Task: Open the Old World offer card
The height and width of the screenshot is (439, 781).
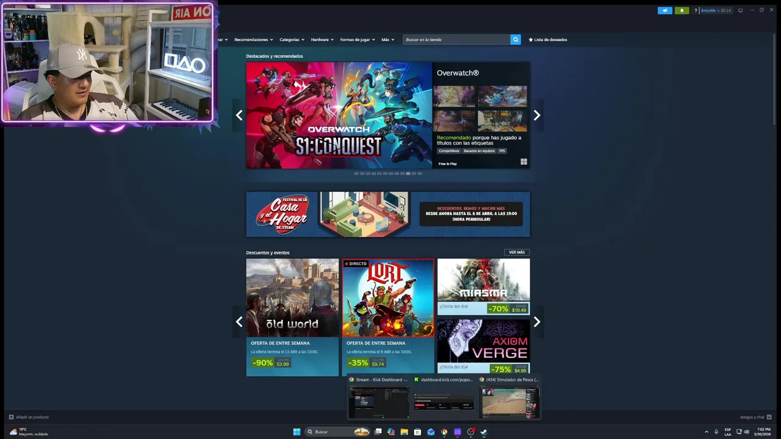Action: click(x=292, y=317)
